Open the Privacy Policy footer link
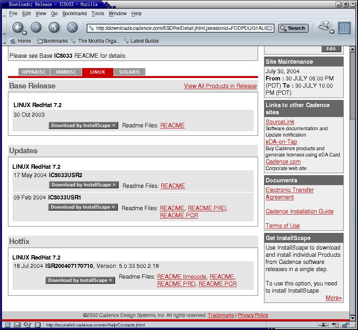 253,315
